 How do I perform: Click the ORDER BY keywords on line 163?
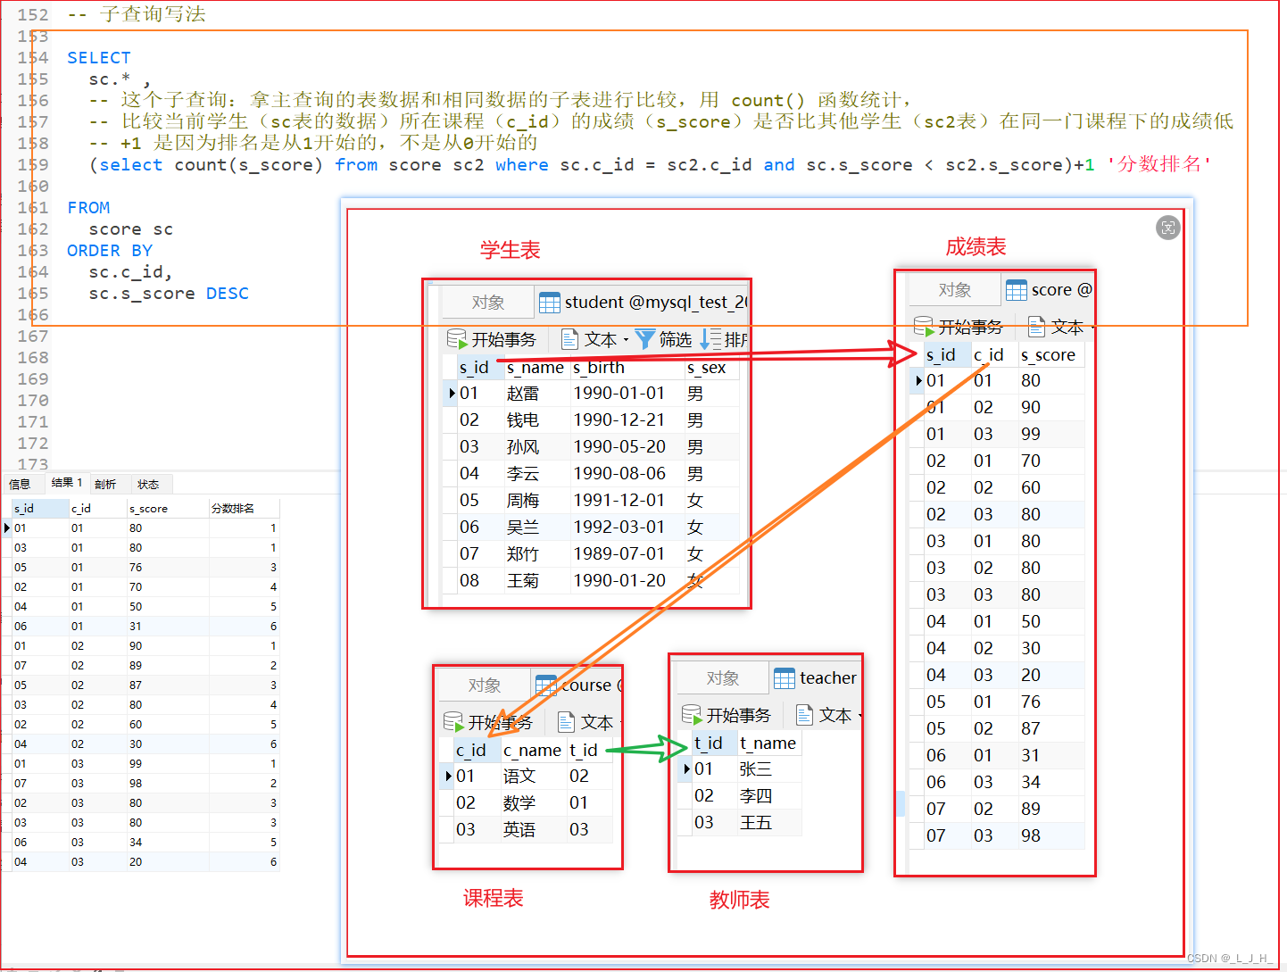click(110, 251)
